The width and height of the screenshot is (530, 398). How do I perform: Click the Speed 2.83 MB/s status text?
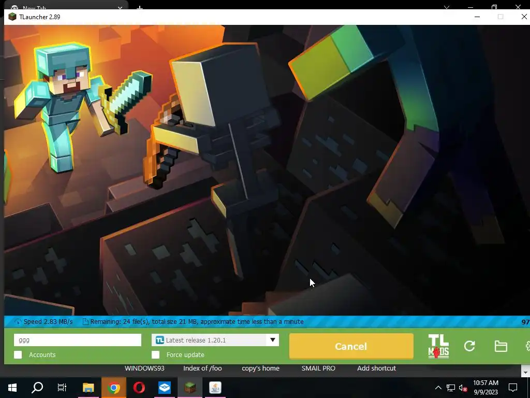click(x=48, y=322)
